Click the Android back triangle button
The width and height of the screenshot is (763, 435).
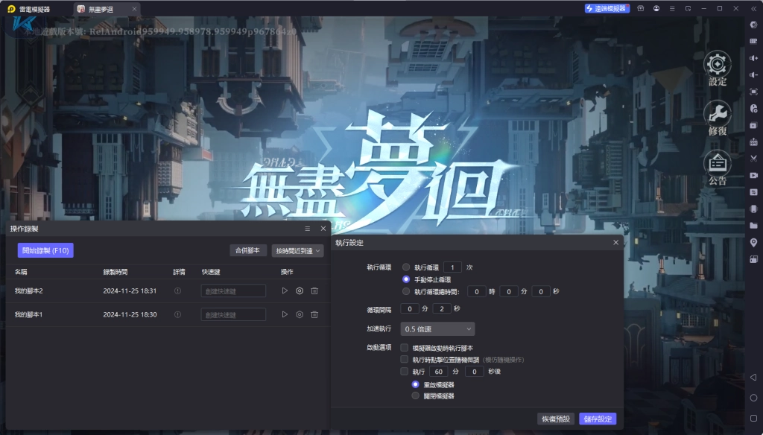[x=753, y=377]
